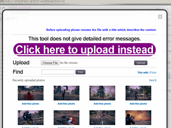171x128 pixels.
Task: Click 'No file chosen' text
Action: click(69, 63)
